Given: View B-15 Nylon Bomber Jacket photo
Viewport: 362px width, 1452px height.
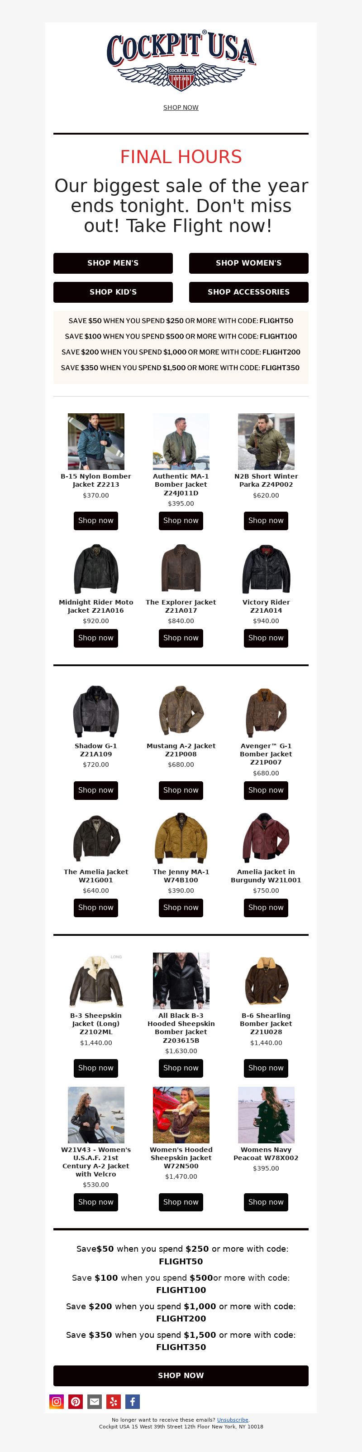Looking at the screenshot, I should [x=96, y=441].
